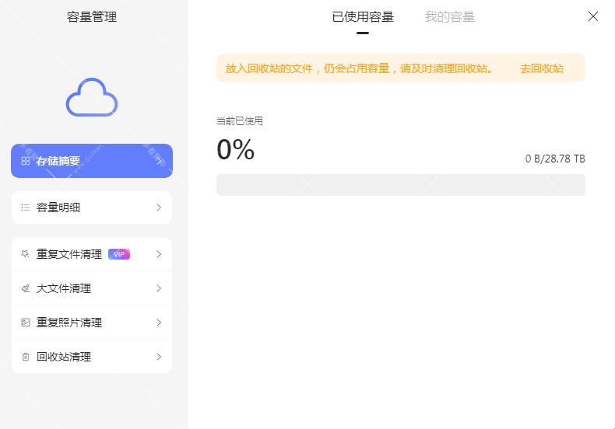Viewport: 615px width, 429px height.
Task: Click the 容量管理 title text
Action: pos(92,17)
